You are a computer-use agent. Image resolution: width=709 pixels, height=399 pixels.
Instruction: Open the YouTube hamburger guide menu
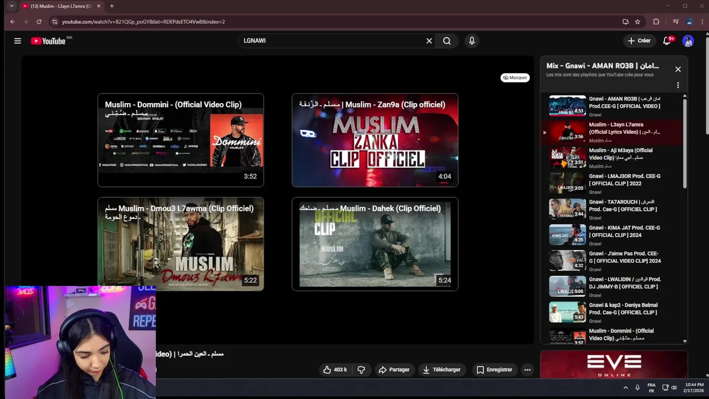(x=18, y=41)
